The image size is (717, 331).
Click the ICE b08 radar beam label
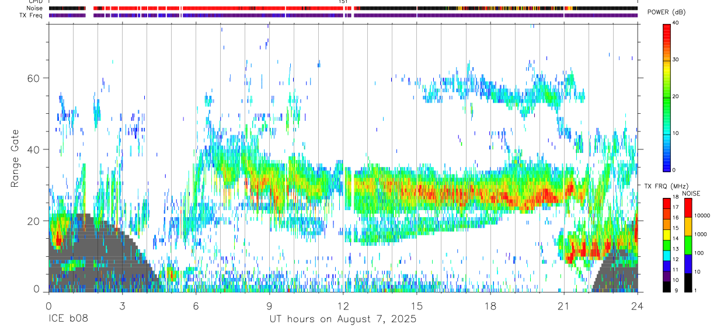coord(68,319)
